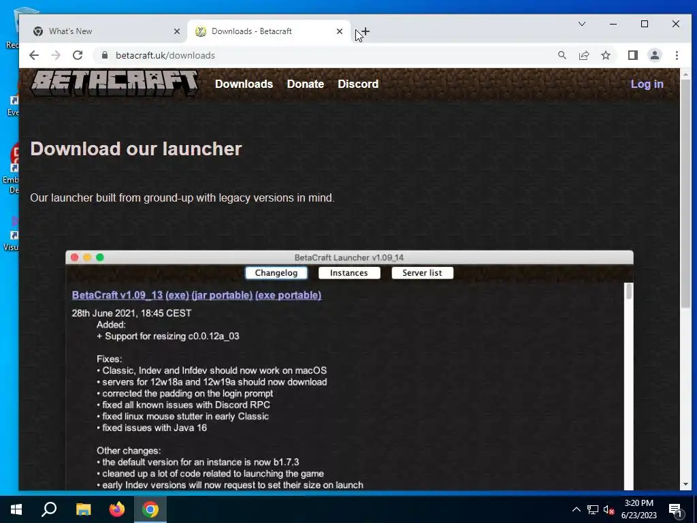The width and height of the screenshot is (697, 523).
Task: Open the Chrome side panel icon
Action: [x=632, y=55]
